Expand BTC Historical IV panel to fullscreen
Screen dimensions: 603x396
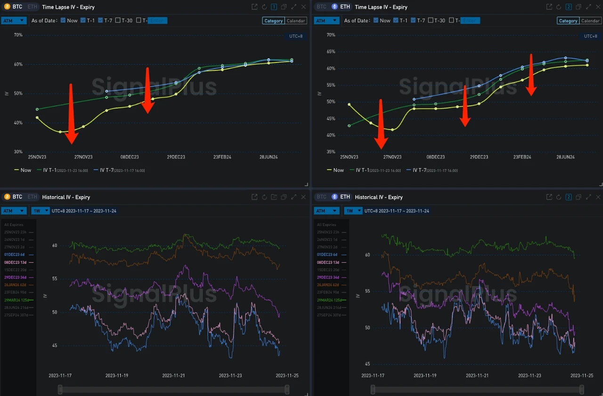(293, 197)
